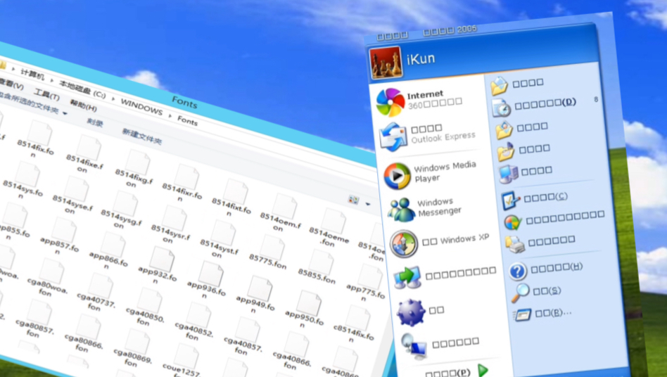
Task: Open the 360 Internet browser icon
Action: click(390, 102)
